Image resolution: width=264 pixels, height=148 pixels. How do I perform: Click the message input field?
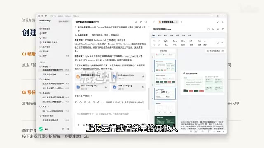[x=110, y=114]
